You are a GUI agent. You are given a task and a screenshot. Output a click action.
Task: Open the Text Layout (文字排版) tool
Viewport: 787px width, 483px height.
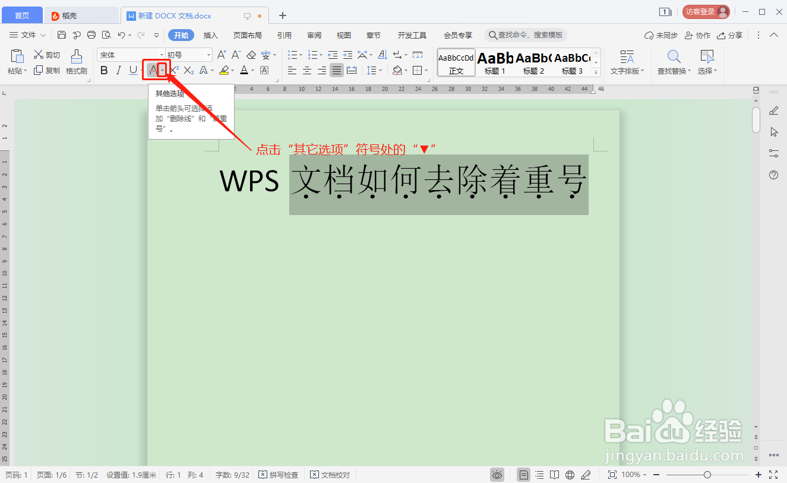tap(627, 62)
